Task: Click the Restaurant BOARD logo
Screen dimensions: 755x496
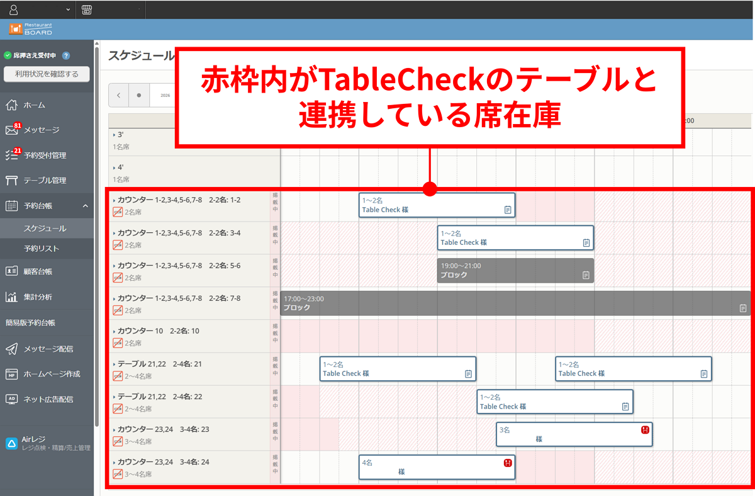Action: coord(30,29)
